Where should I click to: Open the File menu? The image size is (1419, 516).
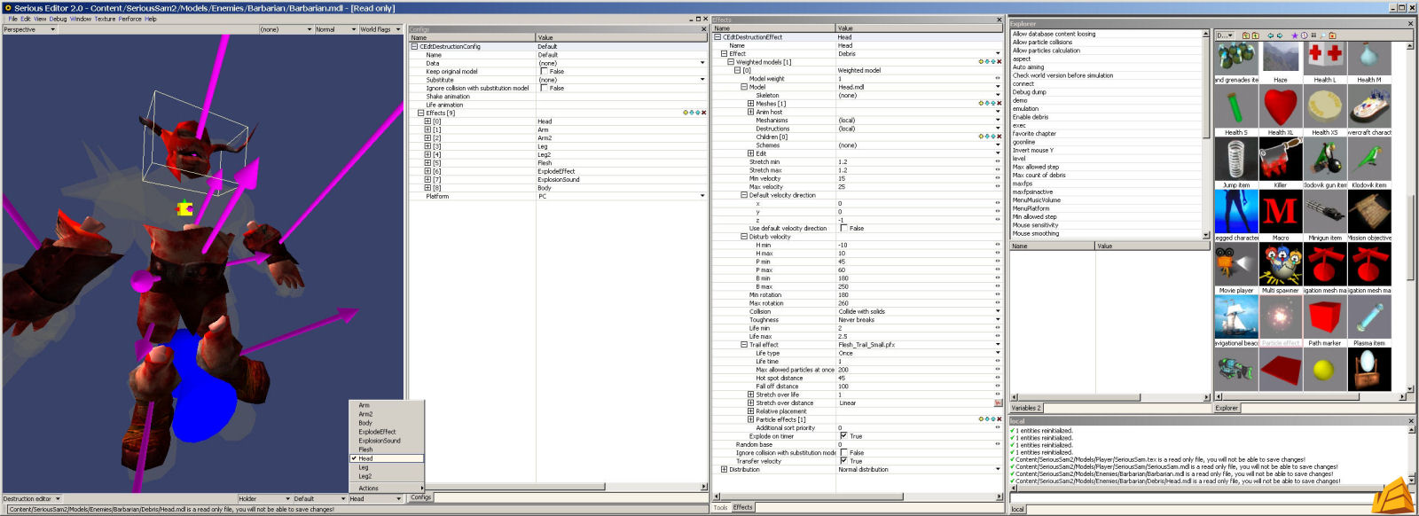pyautogui.click(x=12, y=19)
